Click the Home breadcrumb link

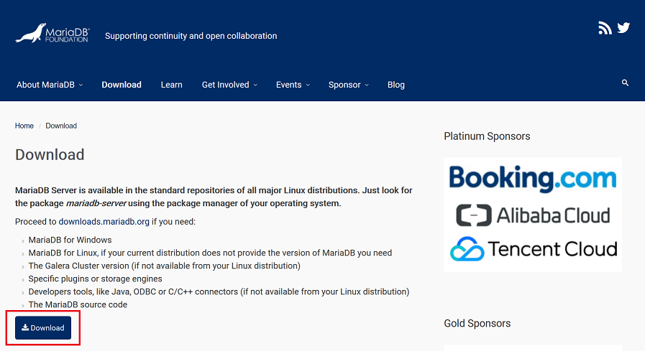[x=24, y=126]
